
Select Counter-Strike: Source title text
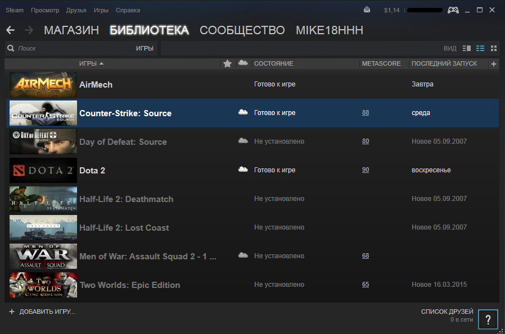click(125, 113)
